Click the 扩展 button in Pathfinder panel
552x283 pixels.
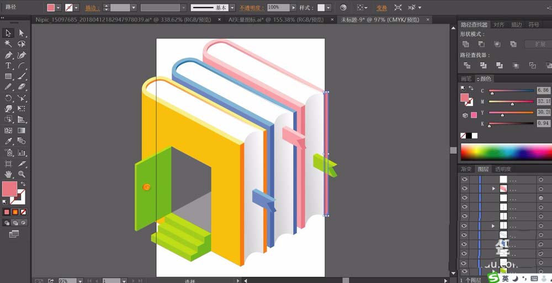point(539,44)
